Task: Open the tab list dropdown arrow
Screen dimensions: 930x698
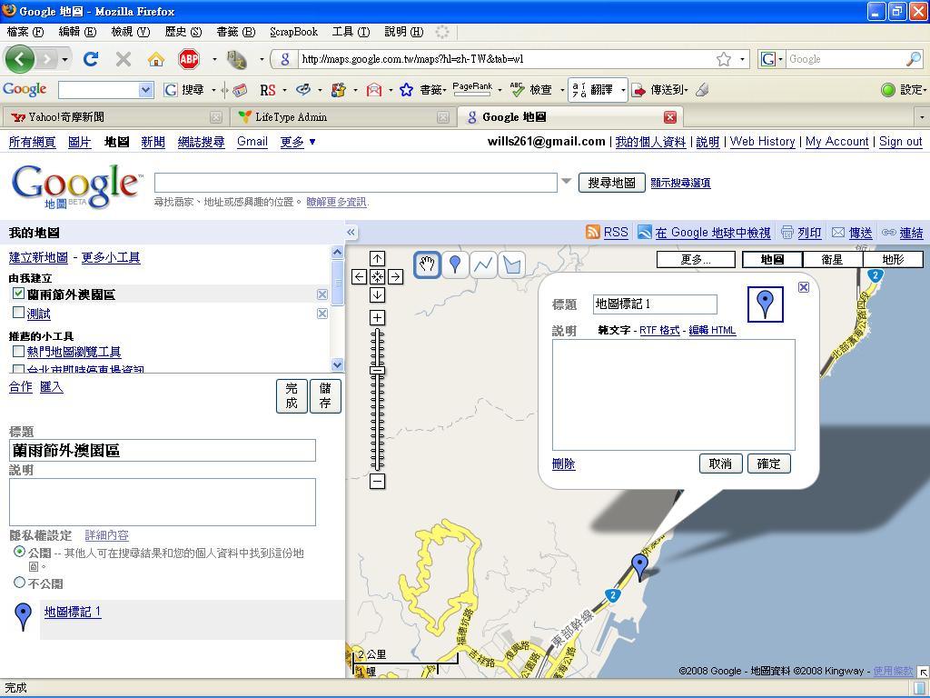Action: tap(922, 117)
